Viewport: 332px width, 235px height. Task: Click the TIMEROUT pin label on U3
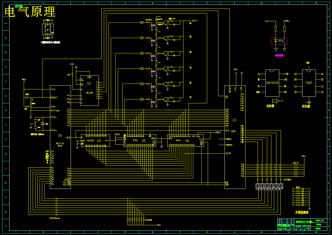pos(229,145)
